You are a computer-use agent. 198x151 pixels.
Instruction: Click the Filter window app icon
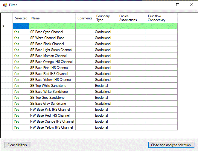tap(5, 5)
